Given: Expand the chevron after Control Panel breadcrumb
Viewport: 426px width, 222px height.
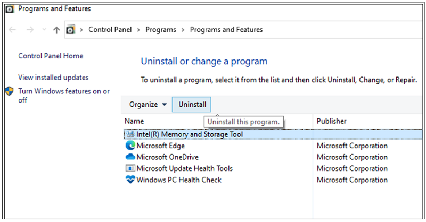Looking at the screenshot, I should (138, 30).
